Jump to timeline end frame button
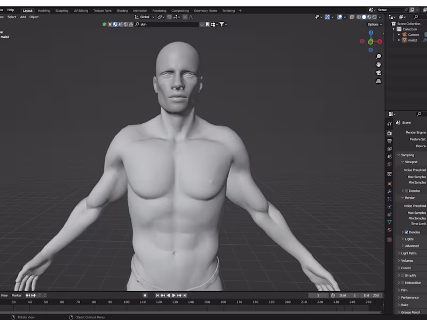Viewport: 427px width, 320px height. pyautogui.click(x=185, y=295)
